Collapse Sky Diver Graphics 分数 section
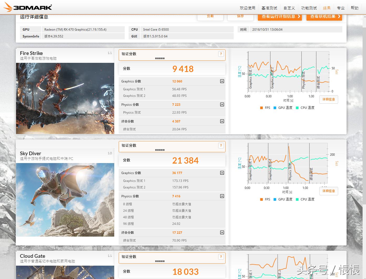The image size is (366, 279). pos(222,173)
